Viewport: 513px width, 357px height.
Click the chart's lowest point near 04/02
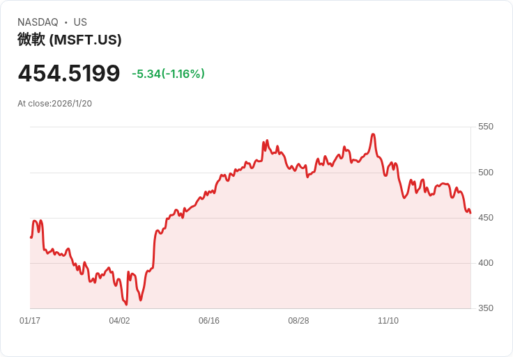pyautogui.click(x=127, y=305)
